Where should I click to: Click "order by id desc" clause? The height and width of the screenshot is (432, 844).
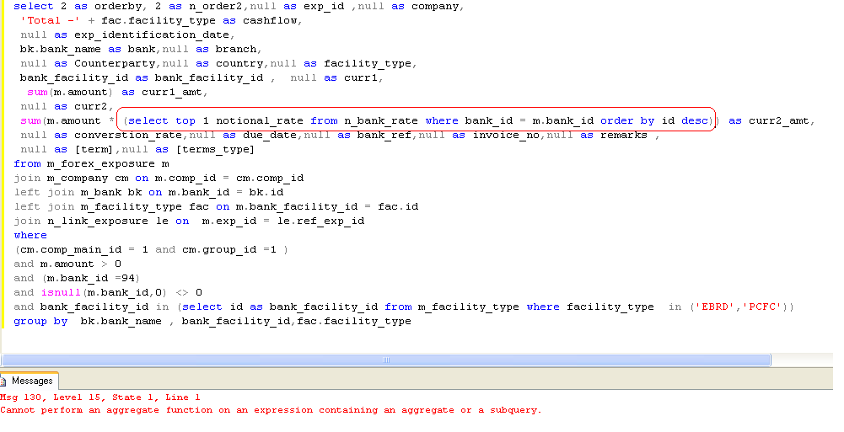(654, 121)
